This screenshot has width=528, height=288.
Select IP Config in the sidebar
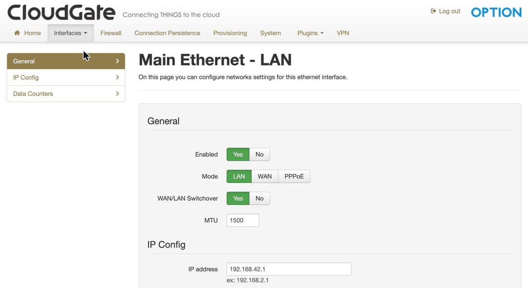tap(66, 77)
